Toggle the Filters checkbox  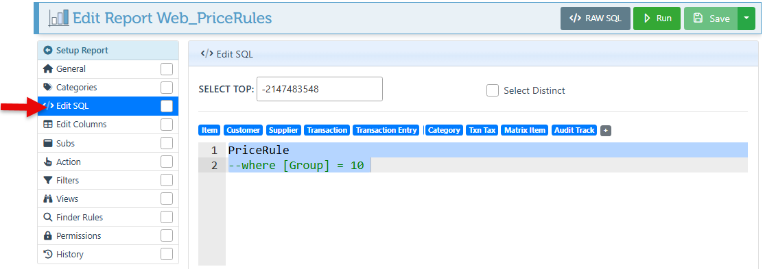[167, 180]
